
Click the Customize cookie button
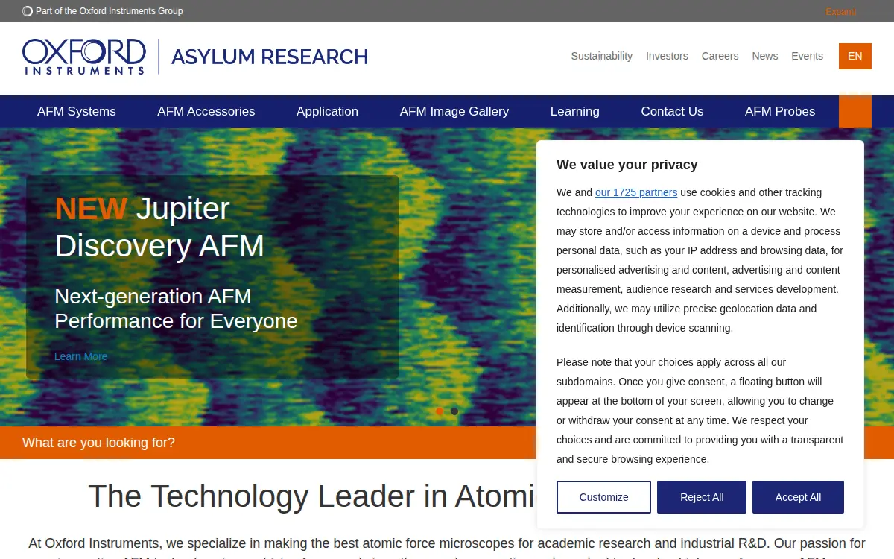point(603,497)
